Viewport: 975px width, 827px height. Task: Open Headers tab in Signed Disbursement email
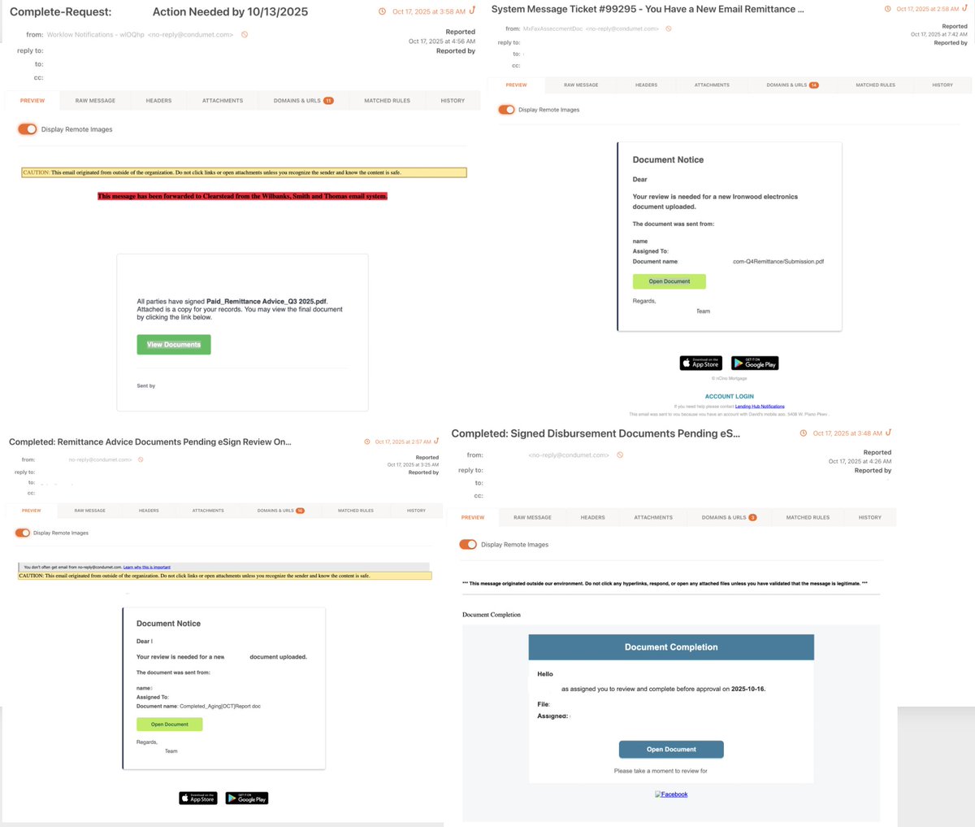click(592, 517)
